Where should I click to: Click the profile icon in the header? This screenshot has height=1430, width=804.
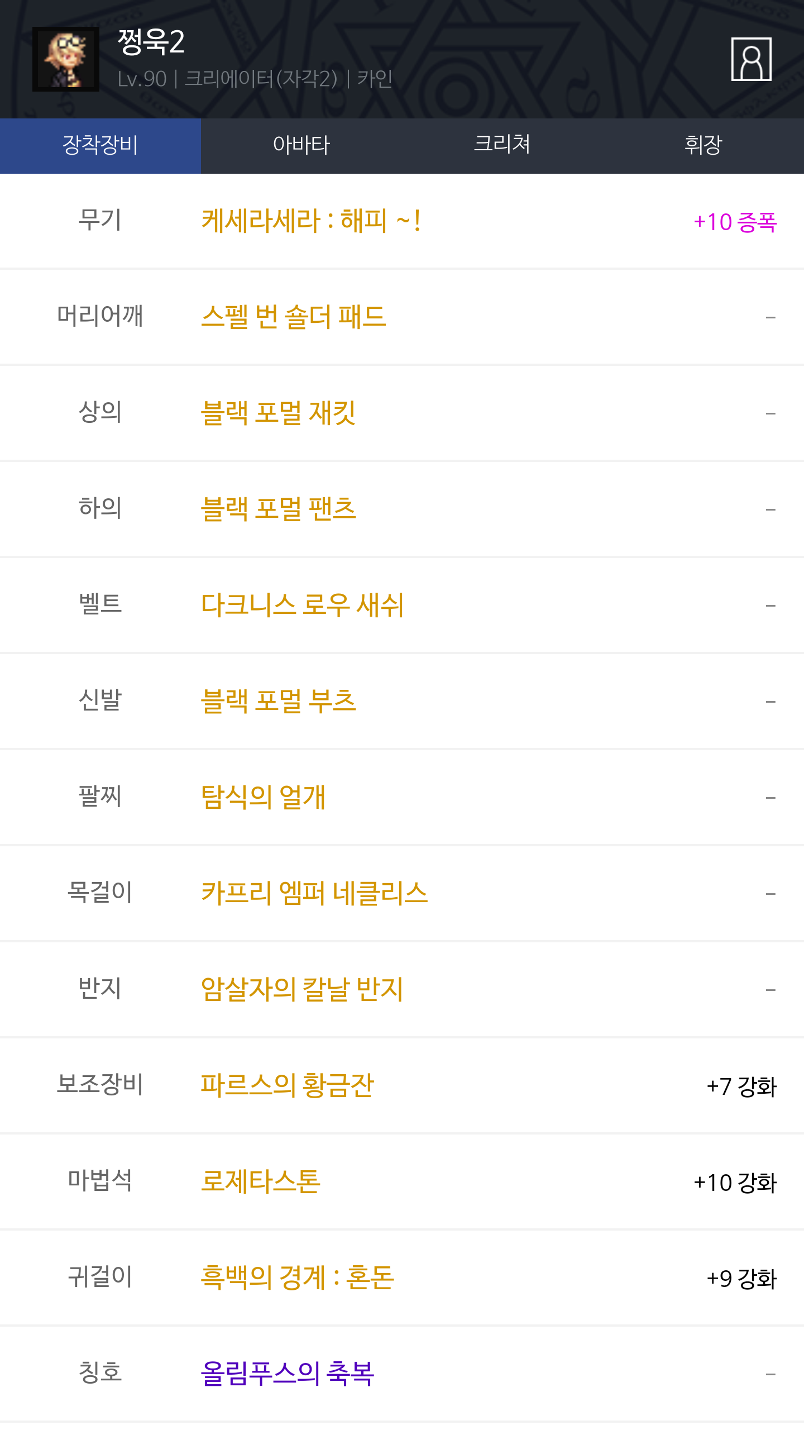click(x=751, y=59)
